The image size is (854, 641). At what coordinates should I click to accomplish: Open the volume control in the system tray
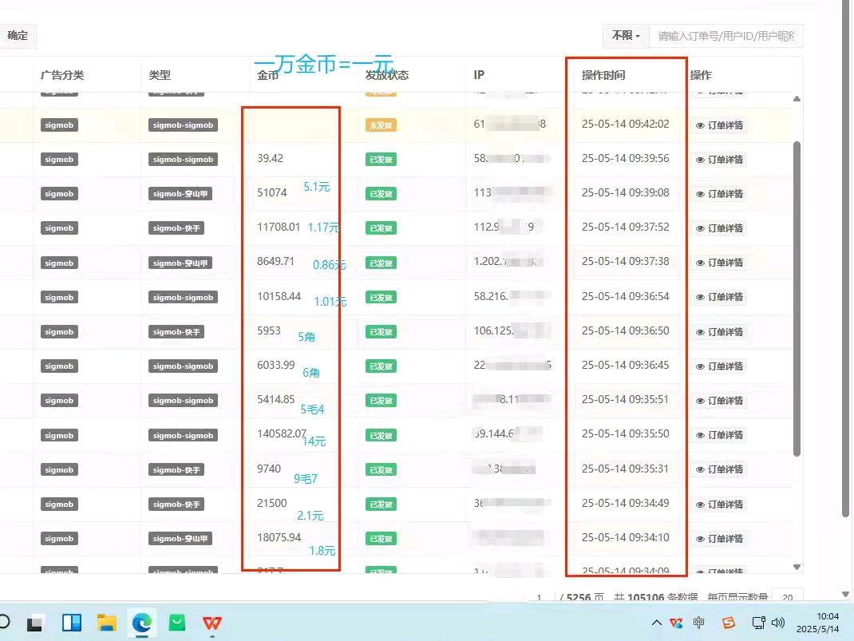pyautogui.click(x=778, y=623)
